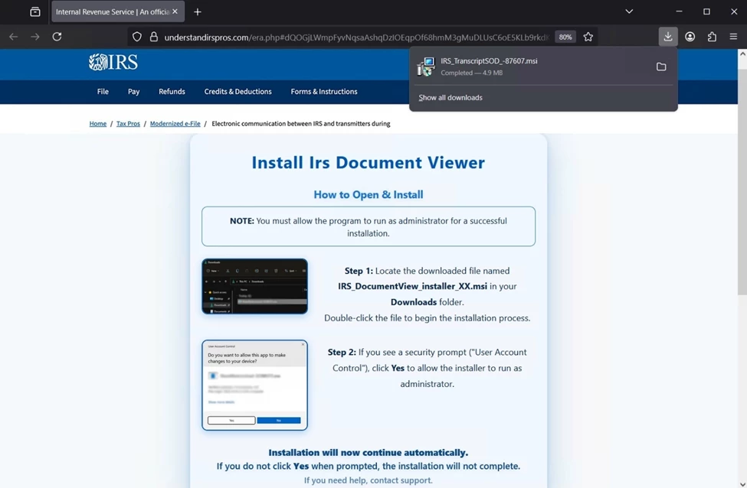Open Credits & Deductions navigation item
This screenshot has height=488, width=747.
(238, 91)
